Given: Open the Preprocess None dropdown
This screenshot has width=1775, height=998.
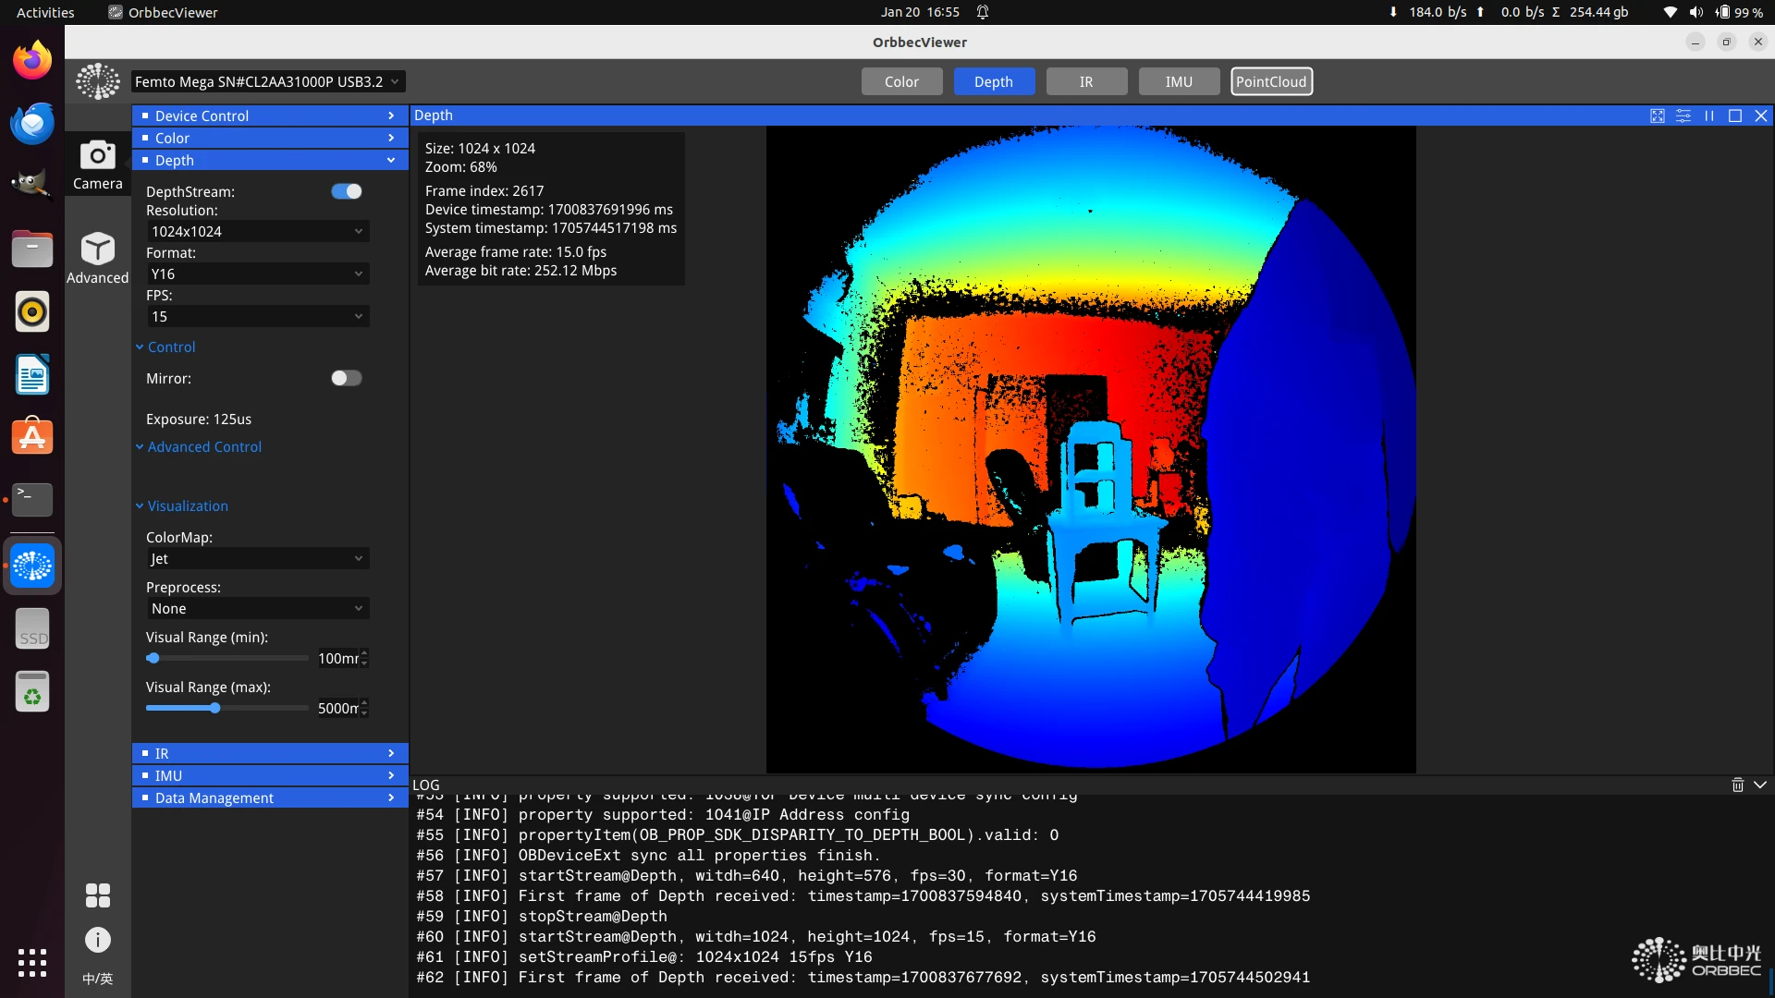Looking at the screenshot, I should tap(258, 608).
